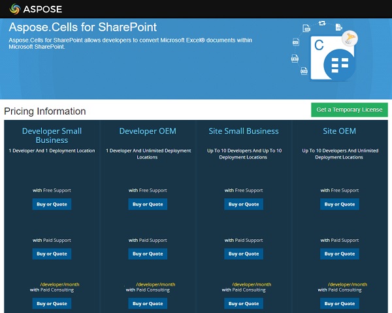Click the Site Small Business plan heading
Screen dimensions: 392x313
coord(244,131)
